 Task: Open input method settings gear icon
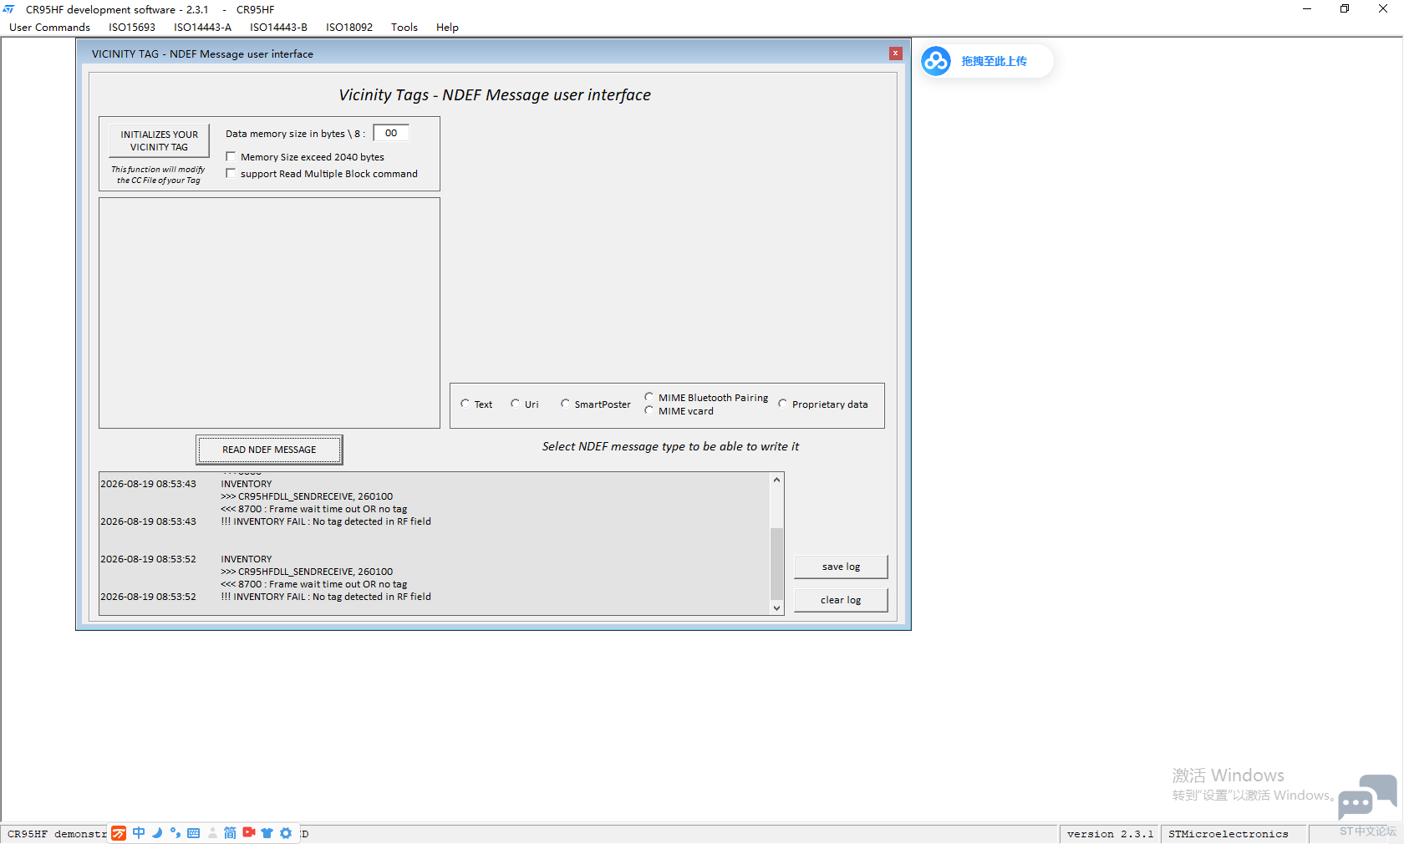pos(286,833)
